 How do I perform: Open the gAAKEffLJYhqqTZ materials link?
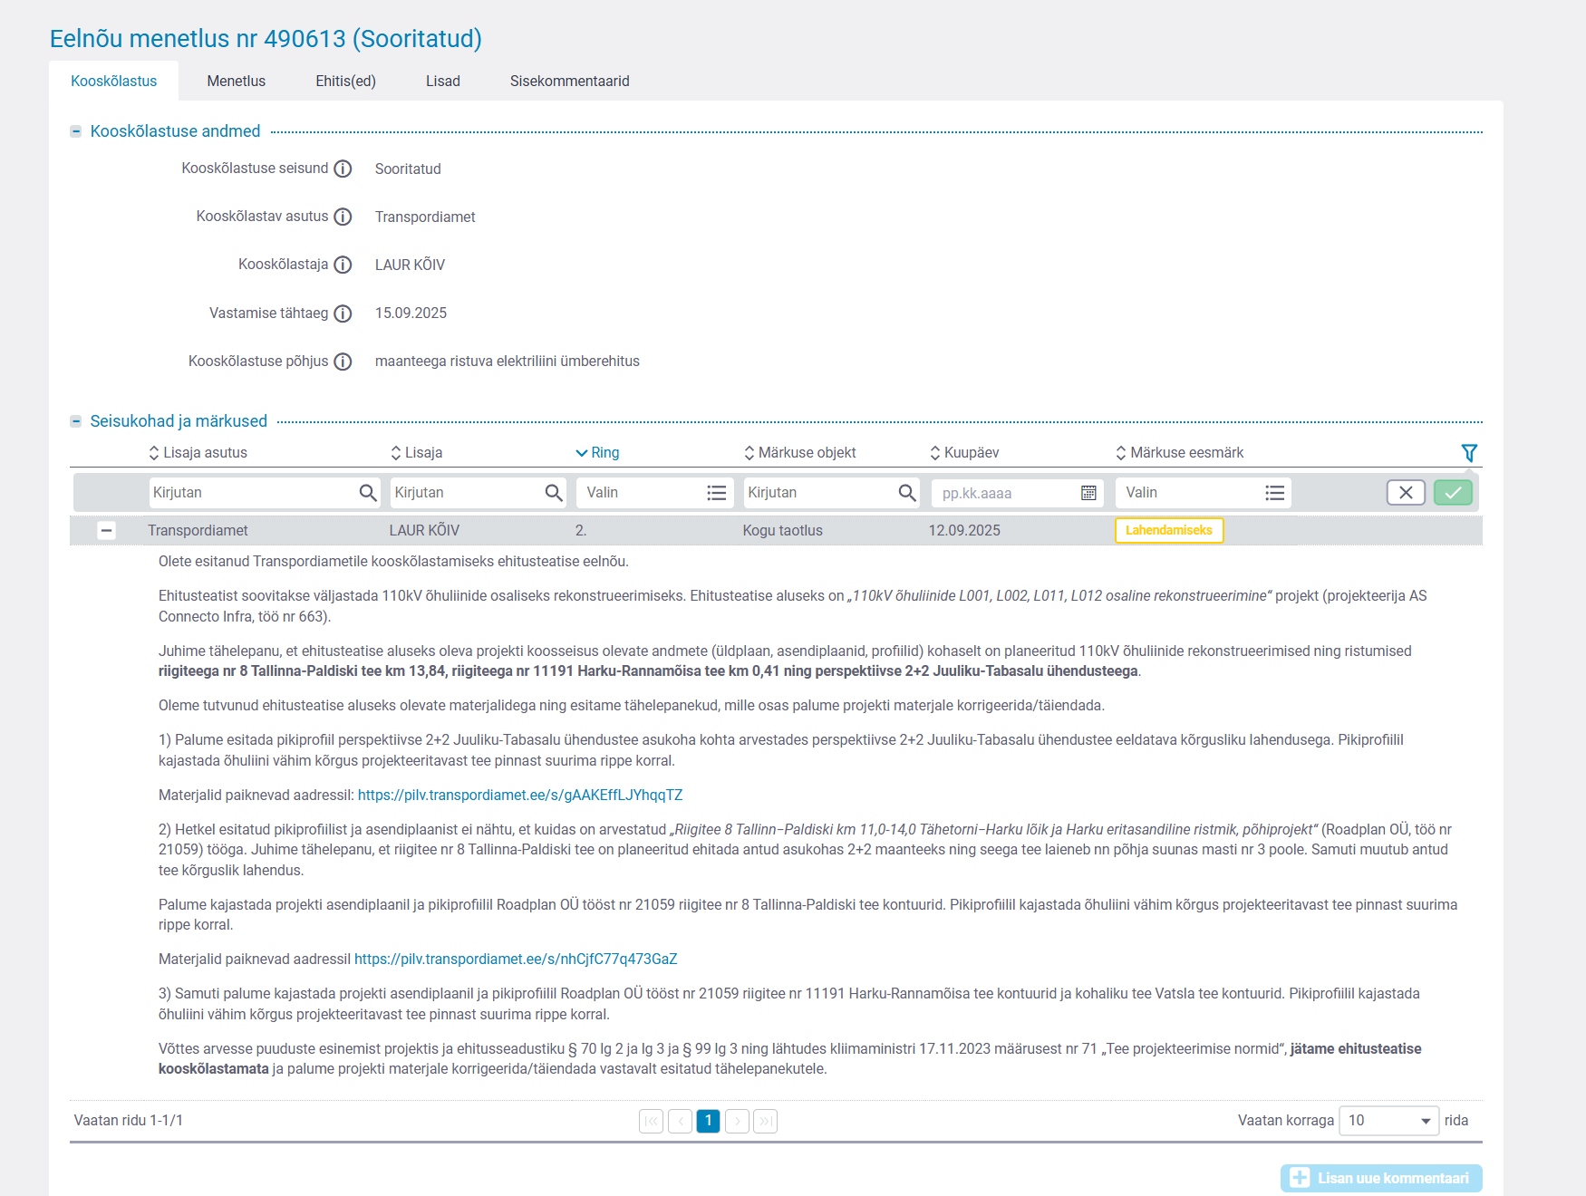click(520, 796)
